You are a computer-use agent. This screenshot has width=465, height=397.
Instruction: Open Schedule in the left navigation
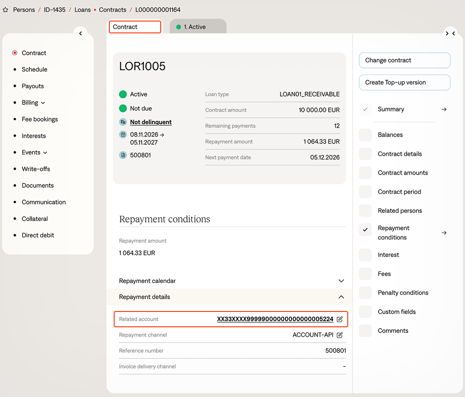tap(34, 69)
